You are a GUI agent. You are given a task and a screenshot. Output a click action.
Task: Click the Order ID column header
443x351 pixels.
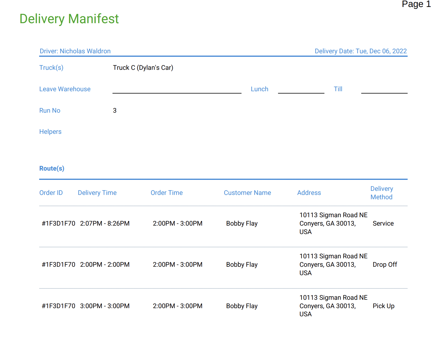[51, 193]
